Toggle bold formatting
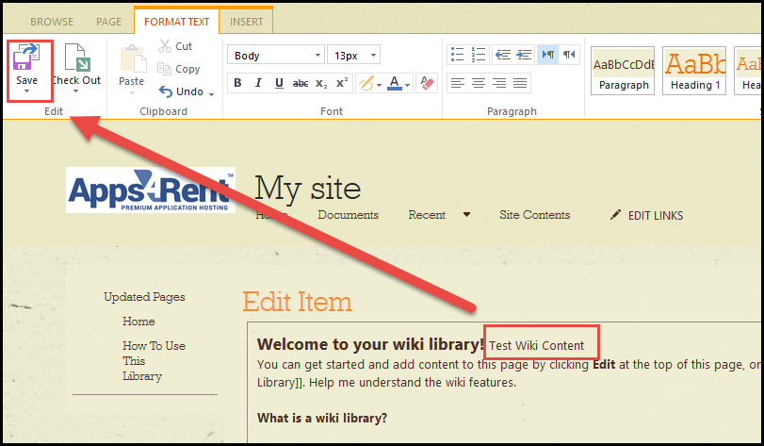 click(237, 83)
